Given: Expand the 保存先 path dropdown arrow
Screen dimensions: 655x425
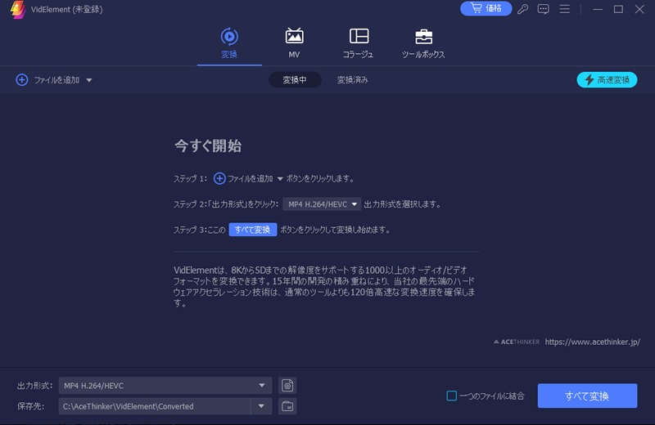Looking at the screenshot, I should 261,406.
